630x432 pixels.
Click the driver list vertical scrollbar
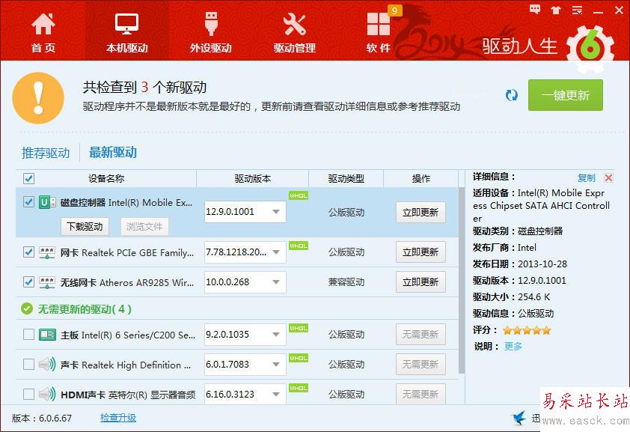461,280
